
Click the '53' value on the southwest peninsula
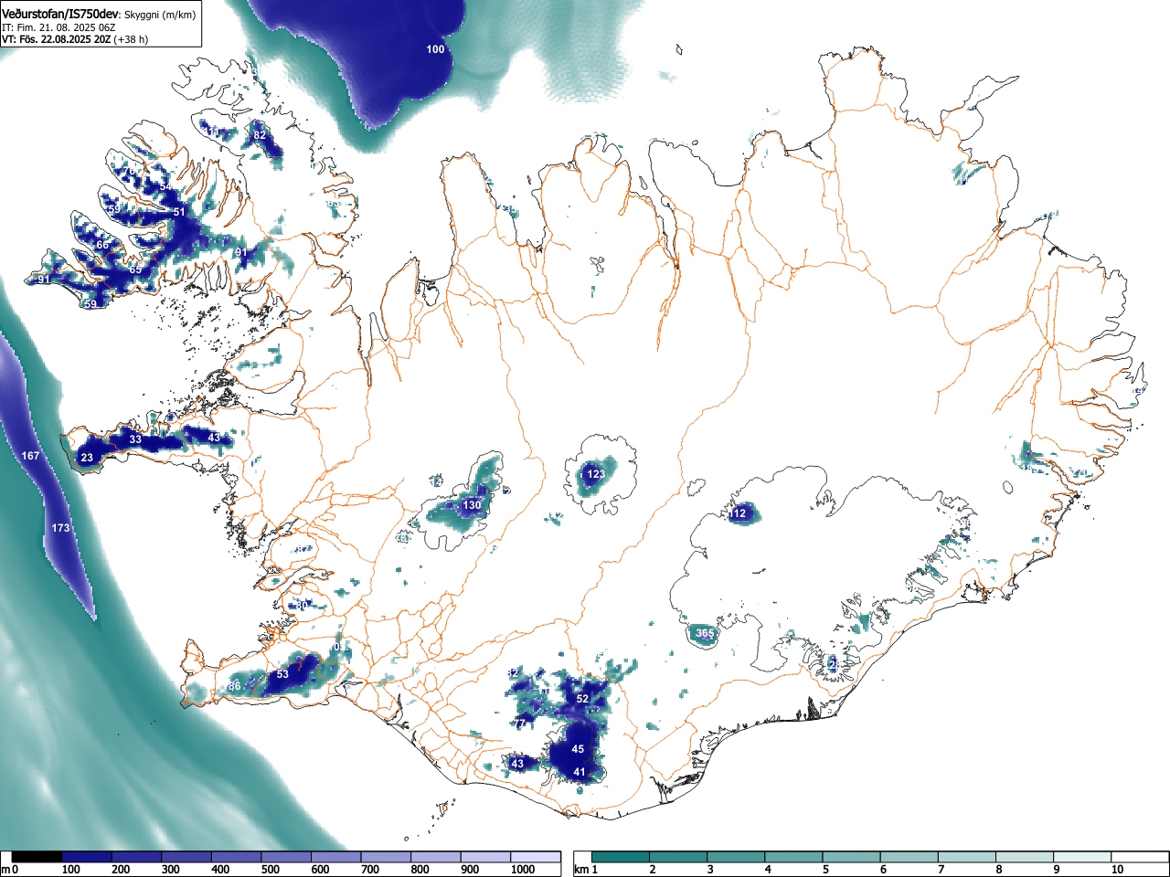(x=282, y=674)
